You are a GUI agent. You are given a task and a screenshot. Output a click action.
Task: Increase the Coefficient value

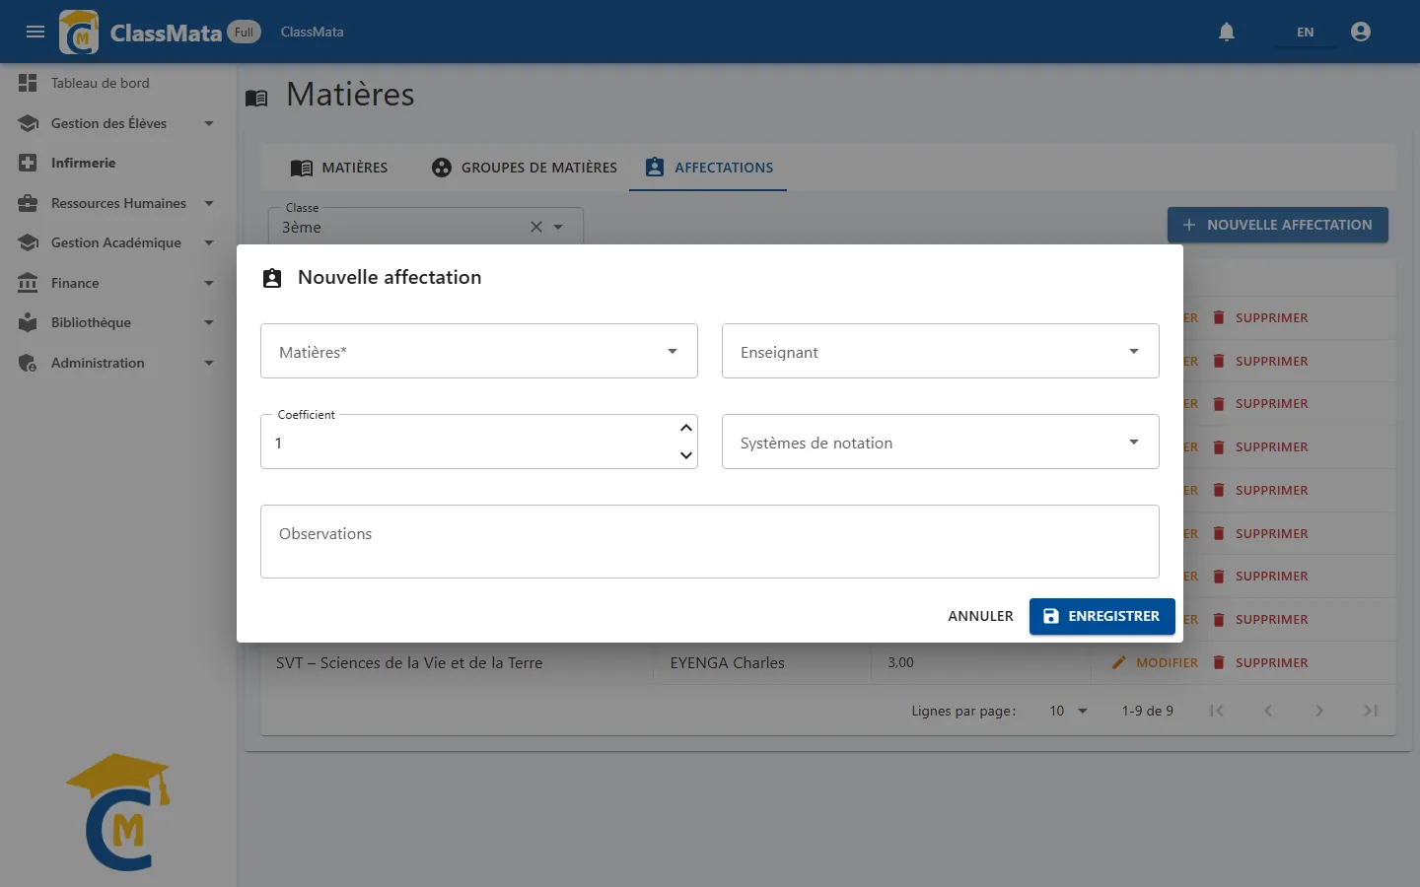[x=686, y=428]
